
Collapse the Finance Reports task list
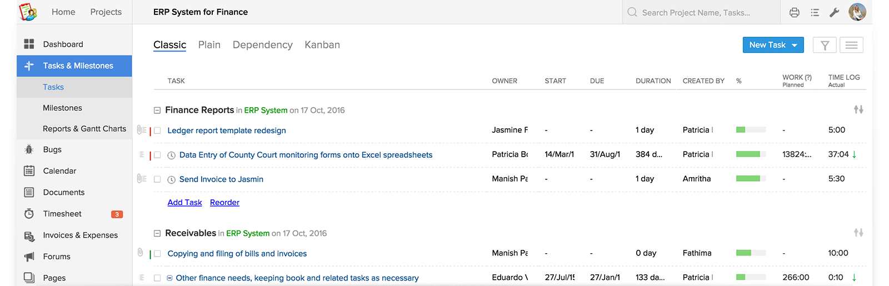pyautogui.click(x=157, y=111)
